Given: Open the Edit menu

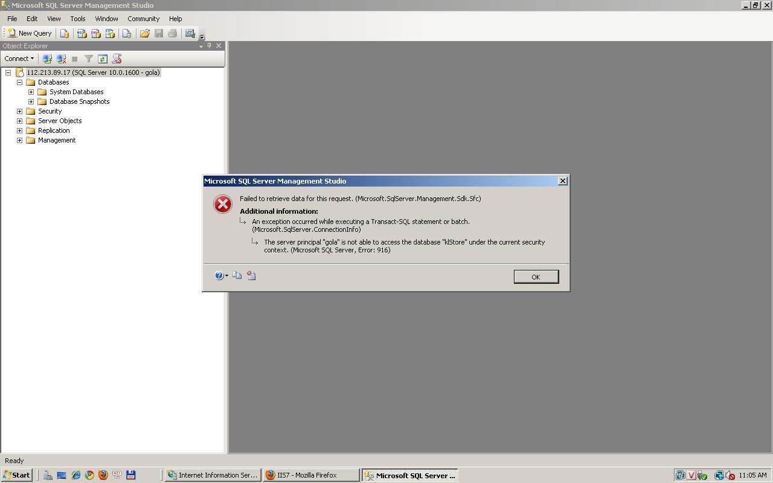Looking at the screenshot, I should (32, 19).
